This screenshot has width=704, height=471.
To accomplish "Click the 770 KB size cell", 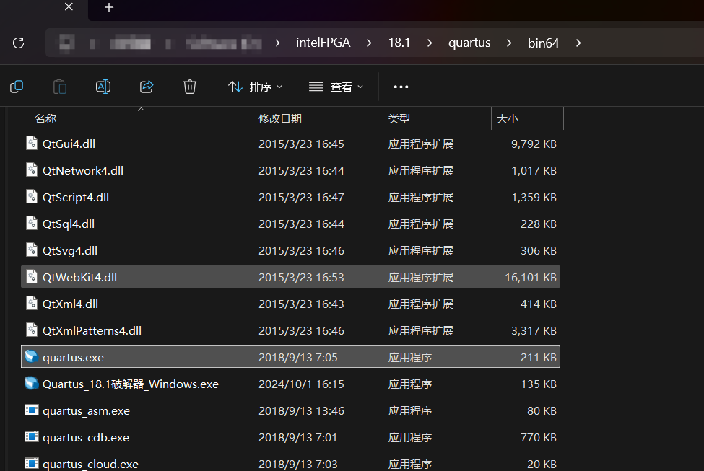I will click(539, 438).
